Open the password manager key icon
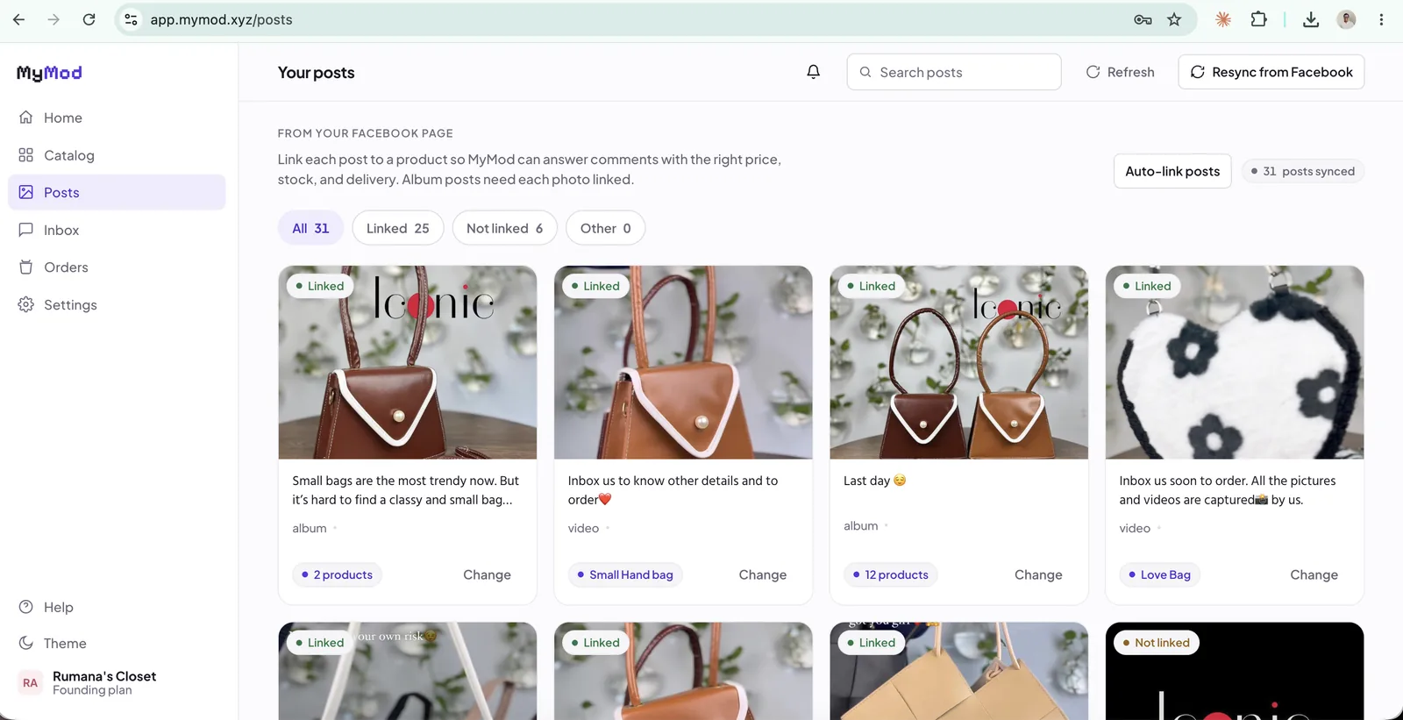The image size is (1403, 720). 1143,19
